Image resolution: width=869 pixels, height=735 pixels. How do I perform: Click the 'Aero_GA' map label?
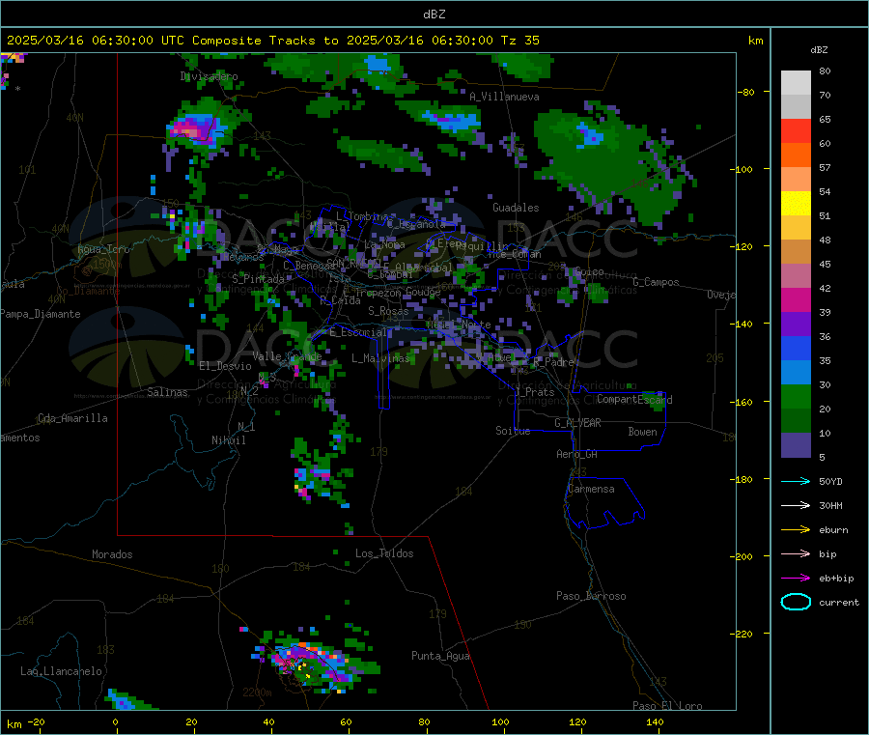(577, 454)
